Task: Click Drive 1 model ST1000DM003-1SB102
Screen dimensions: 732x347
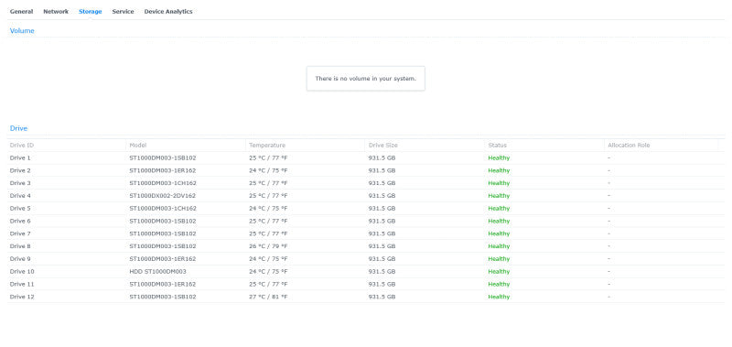Action: click(x=163, y=157)
